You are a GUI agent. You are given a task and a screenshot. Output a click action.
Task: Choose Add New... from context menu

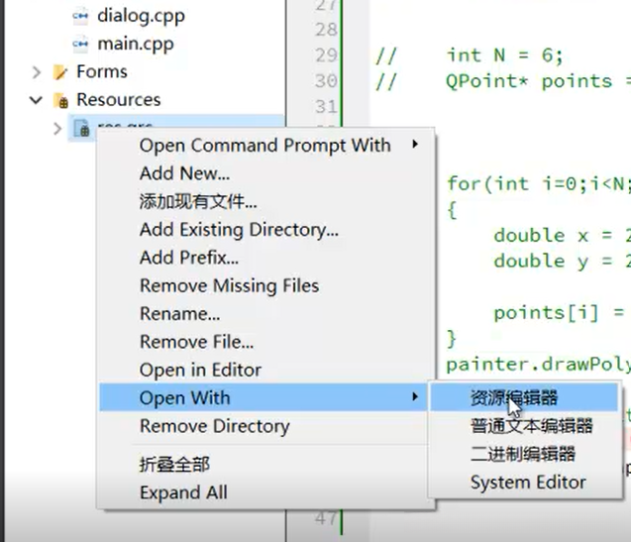pyautogui.click(x=265, y=173)
